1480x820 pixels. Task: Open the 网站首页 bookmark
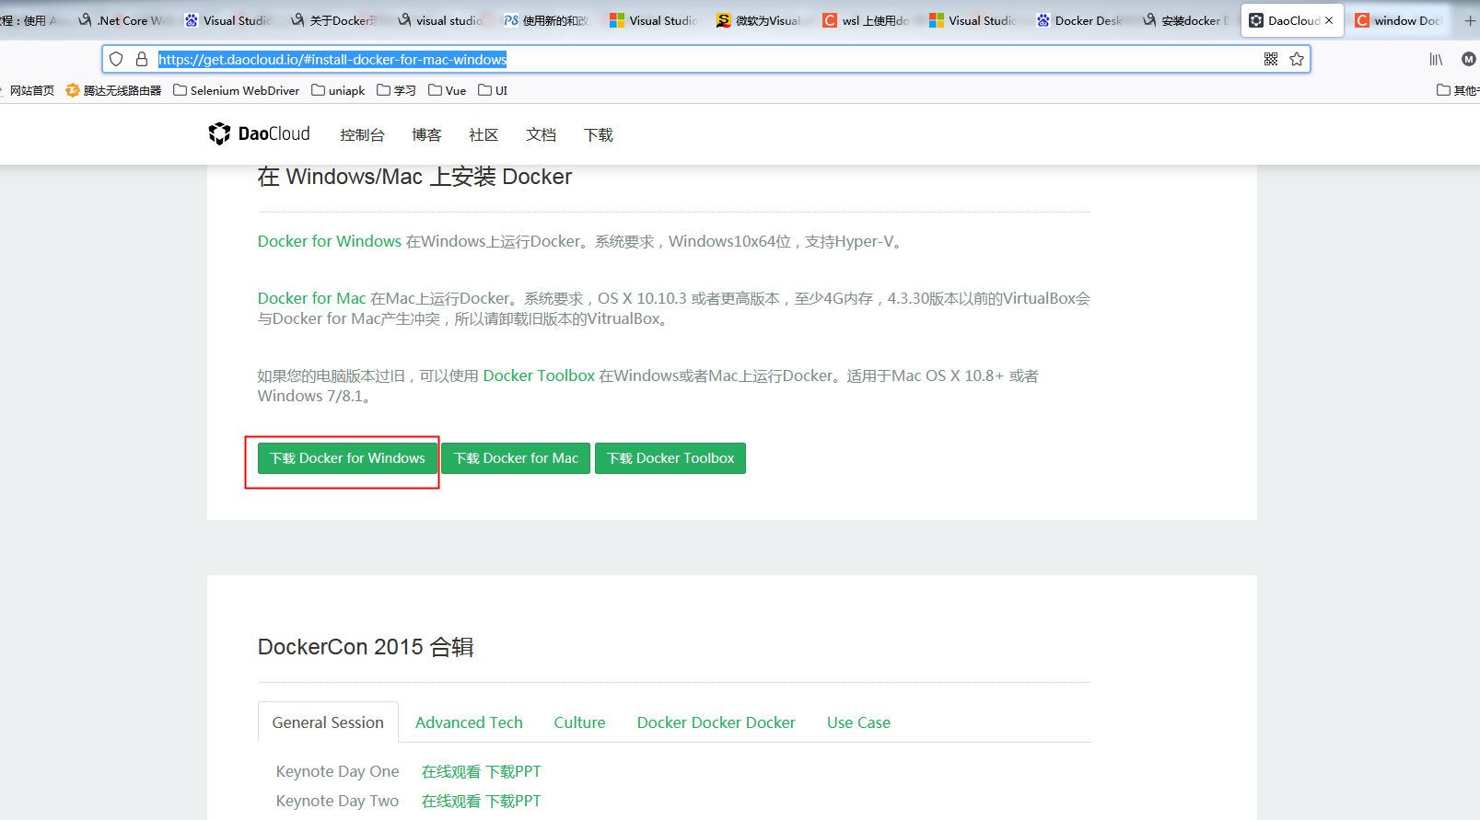tap(28, 90)
